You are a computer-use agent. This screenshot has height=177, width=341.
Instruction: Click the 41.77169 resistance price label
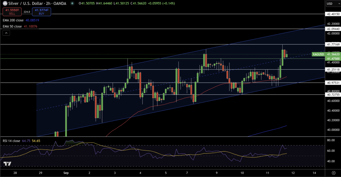(333, 44)
